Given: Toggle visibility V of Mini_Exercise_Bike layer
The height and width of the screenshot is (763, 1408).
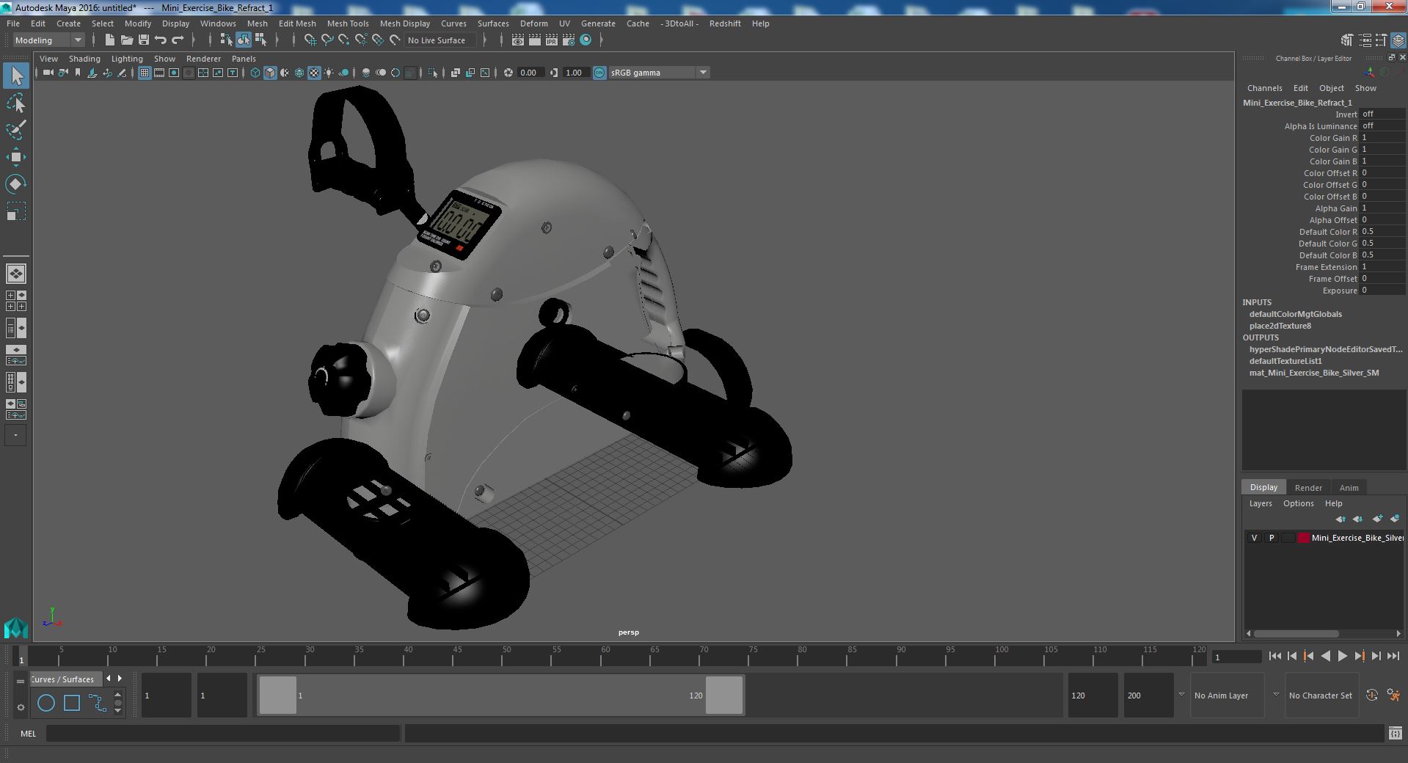Looking at the screenshot, I should pyautogui.click(x=1254, y=538).
